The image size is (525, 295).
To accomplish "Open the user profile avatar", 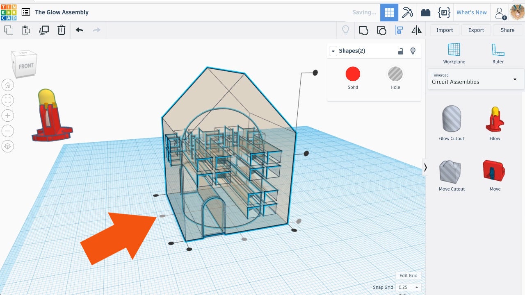I will point(517,12).
